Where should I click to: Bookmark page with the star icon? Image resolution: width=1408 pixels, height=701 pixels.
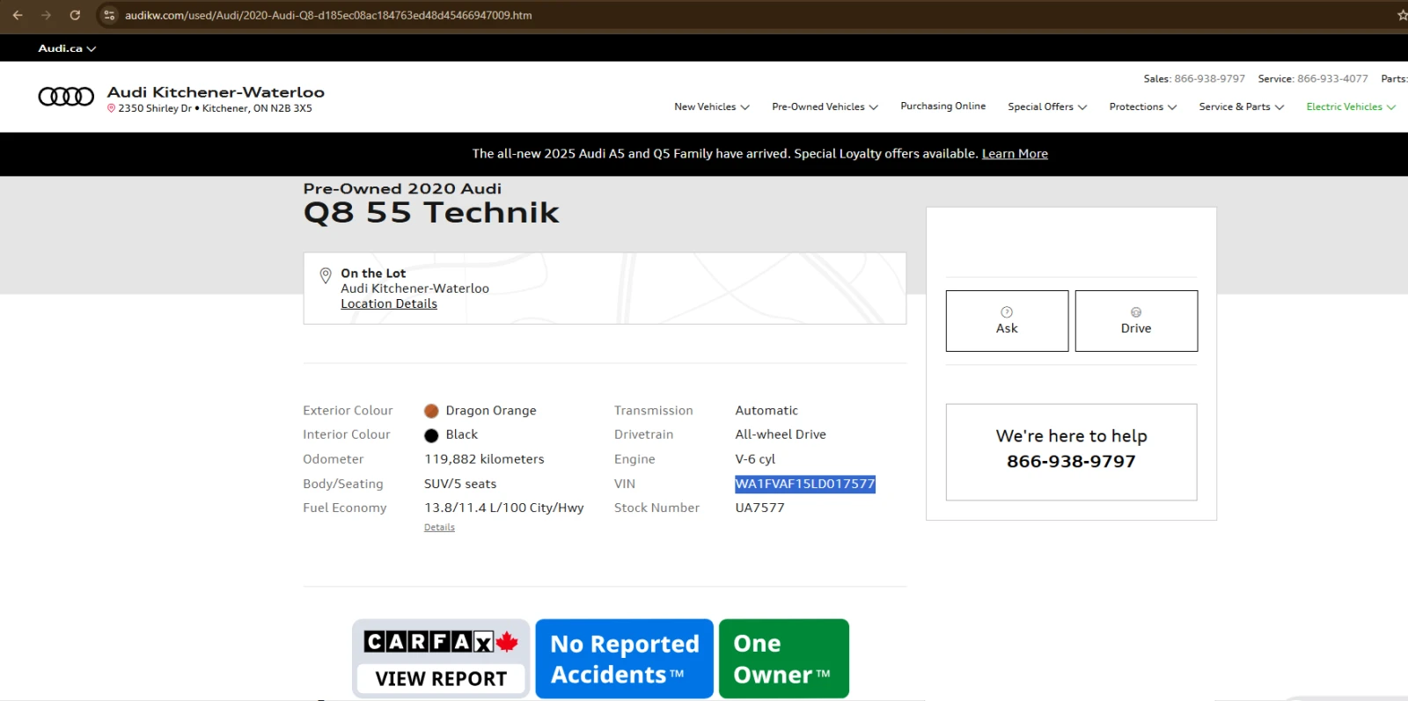tap(1402, 15)
